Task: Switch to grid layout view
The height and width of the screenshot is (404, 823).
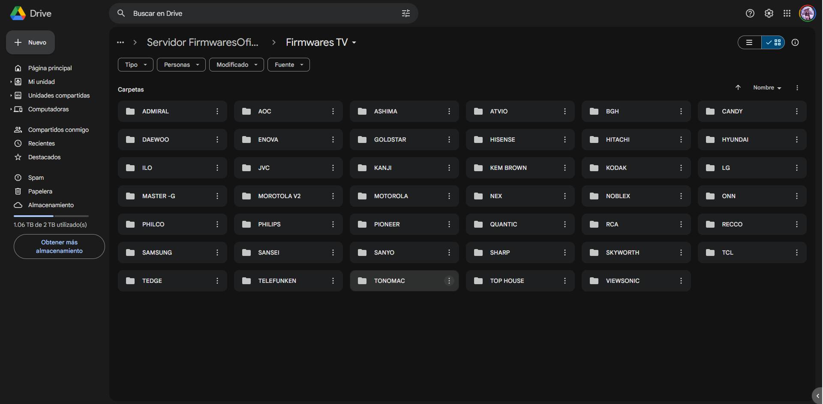Action: pyautogui.click(x=773, y=42)
